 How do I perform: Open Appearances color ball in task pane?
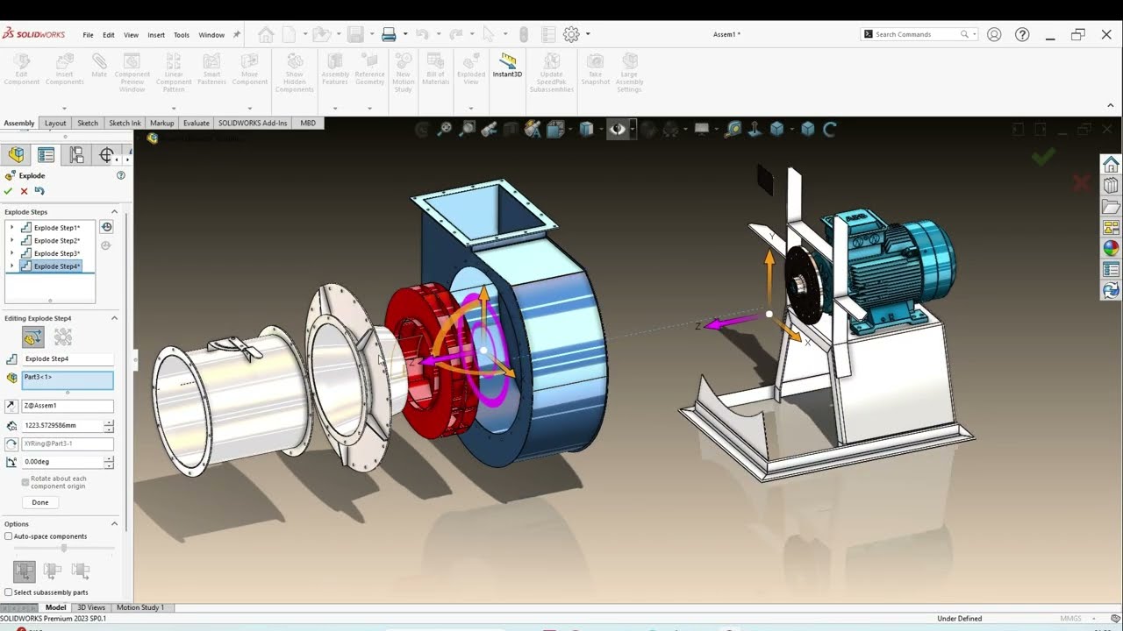[x=1111, y=249]
